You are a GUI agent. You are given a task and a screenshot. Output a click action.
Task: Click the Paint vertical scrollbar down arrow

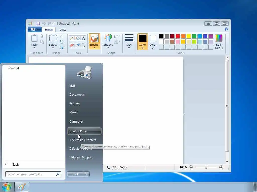(227, 162)
